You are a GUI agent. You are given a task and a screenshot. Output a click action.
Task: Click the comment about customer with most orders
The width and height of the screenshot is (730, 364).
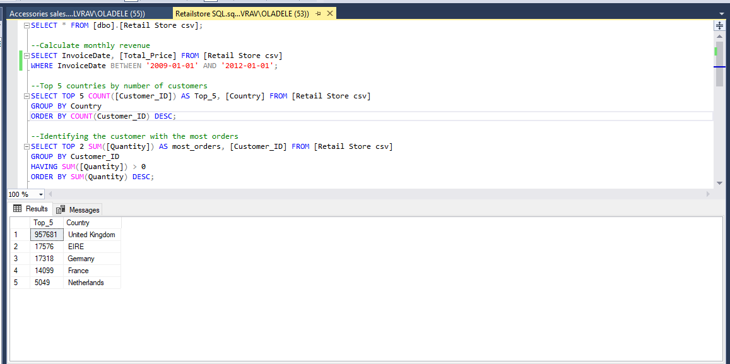[134, 136]
